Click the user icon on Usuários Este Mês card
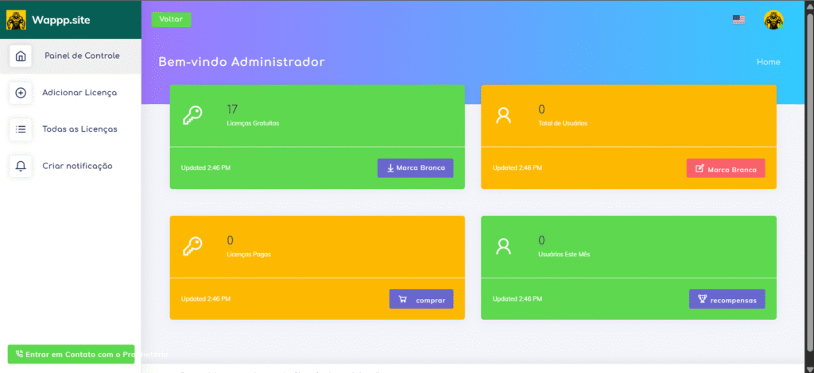The width and height of the screenshot is (814, 373). [503, 247]
